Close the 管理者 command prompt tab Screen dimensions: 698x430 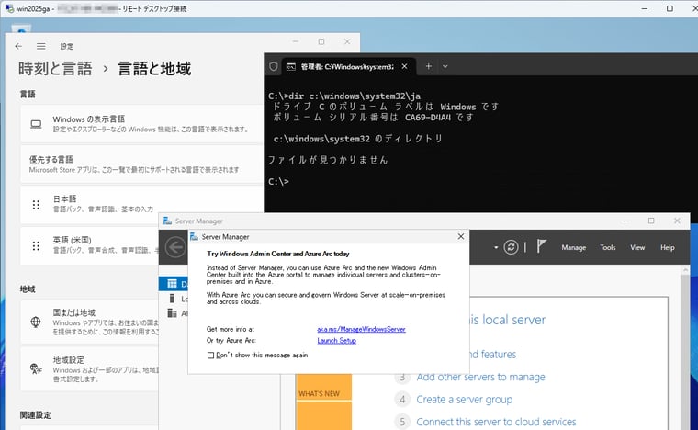tap(404, 66)
